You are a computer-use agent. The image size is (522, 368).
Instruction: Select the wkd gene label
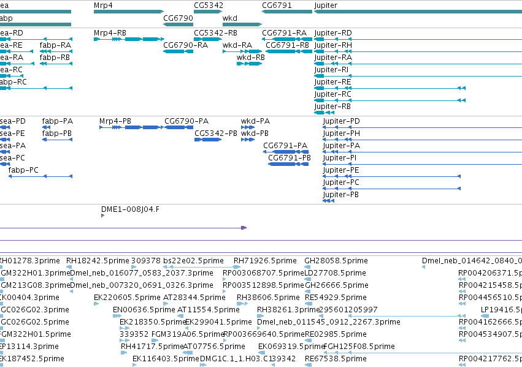(229, 18)
